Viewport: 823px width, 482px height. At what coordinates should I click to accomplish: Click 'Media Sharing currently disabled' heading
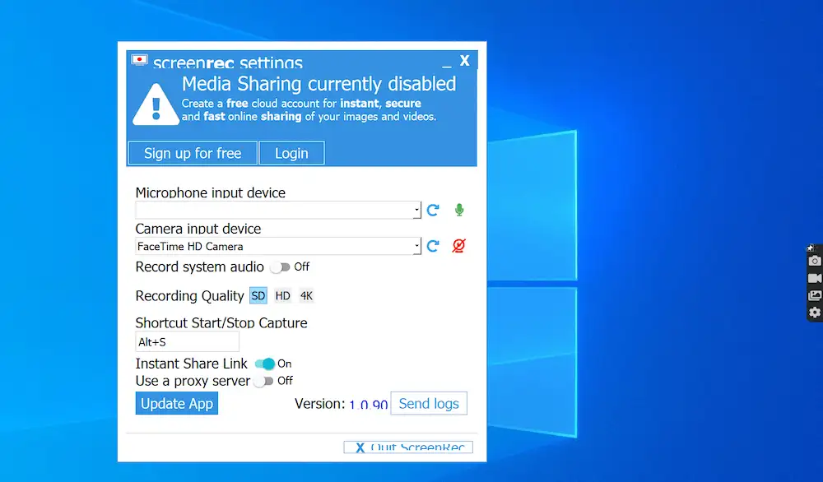319,84
